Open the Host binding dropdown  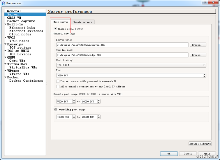[x=131, y=65]
